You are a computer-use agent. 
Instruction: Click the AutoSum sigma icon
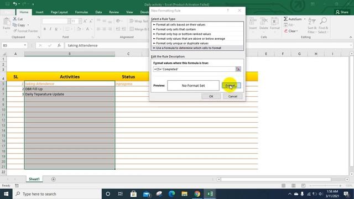[285, 19]
